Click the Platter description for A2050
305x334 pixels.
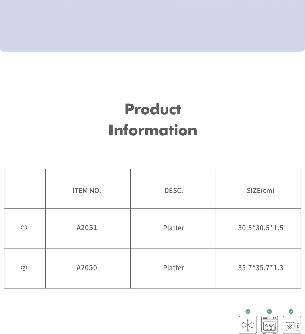174,268
